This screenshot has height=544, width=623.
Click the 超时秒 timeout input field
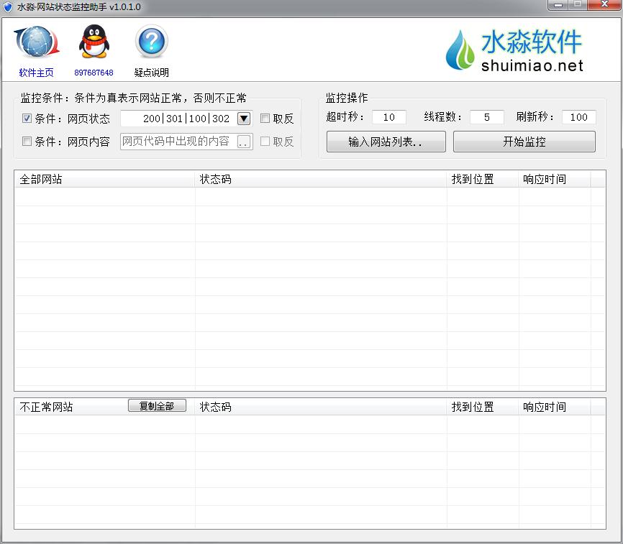pyautogui.click(x=388, y=116)
